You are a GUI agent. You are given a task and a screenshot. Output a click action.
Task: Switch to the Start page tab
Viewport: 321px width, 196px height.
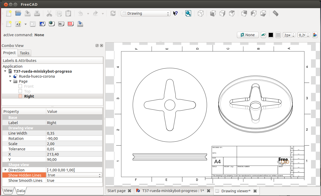(116, 191)
